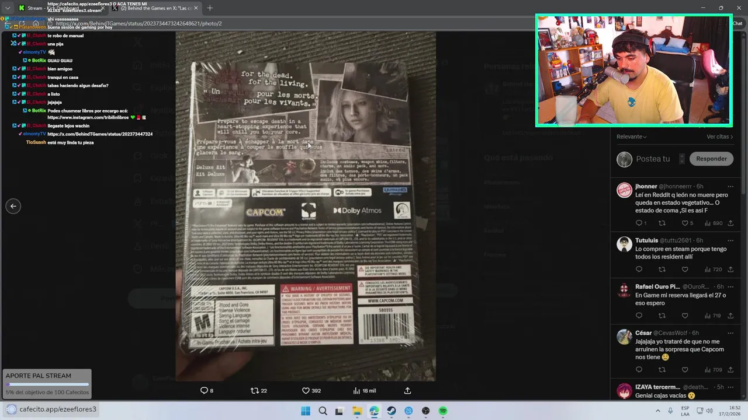
Task: Open volume control in system tray
Action: 709,411
